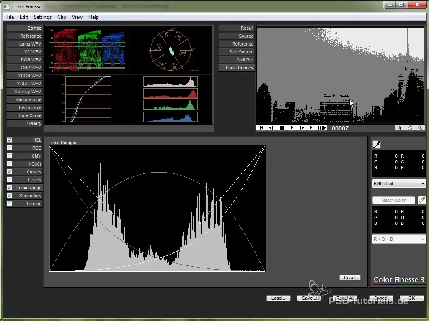Select Split Ref preview mode

click(237, 60)
